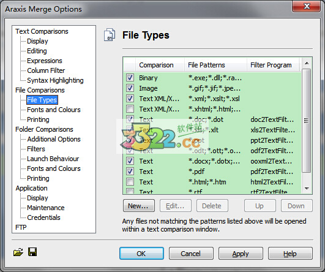Click the scrollbar up arrow
This screenshot has width=325, height=272.
[307, 63]
